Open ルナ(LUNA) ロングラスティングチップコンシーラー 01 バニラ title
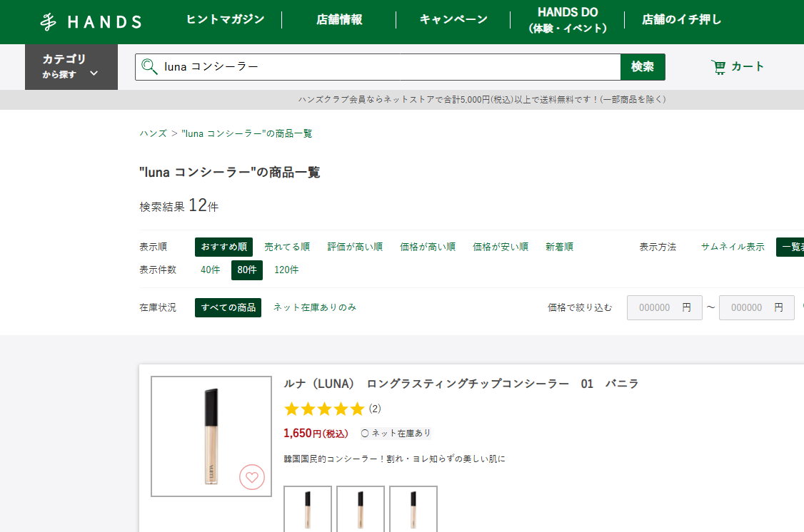 461,384
